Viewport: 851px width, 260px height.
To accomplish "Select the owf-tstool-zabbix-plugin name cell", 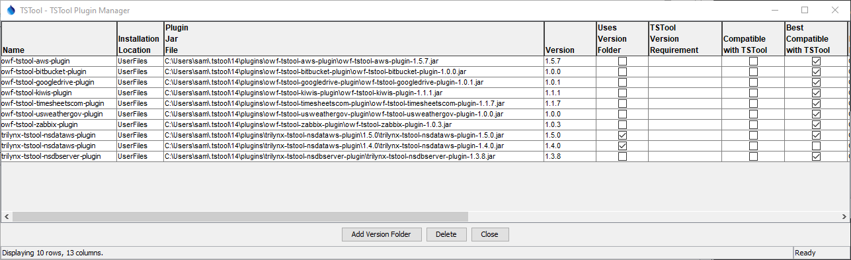I will point(59,124).
